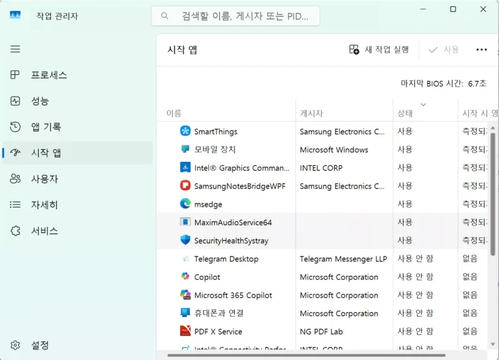499x360 pixels.
Task: Click the vertical scrollbar thumb
Action: [x=493, y=194]
